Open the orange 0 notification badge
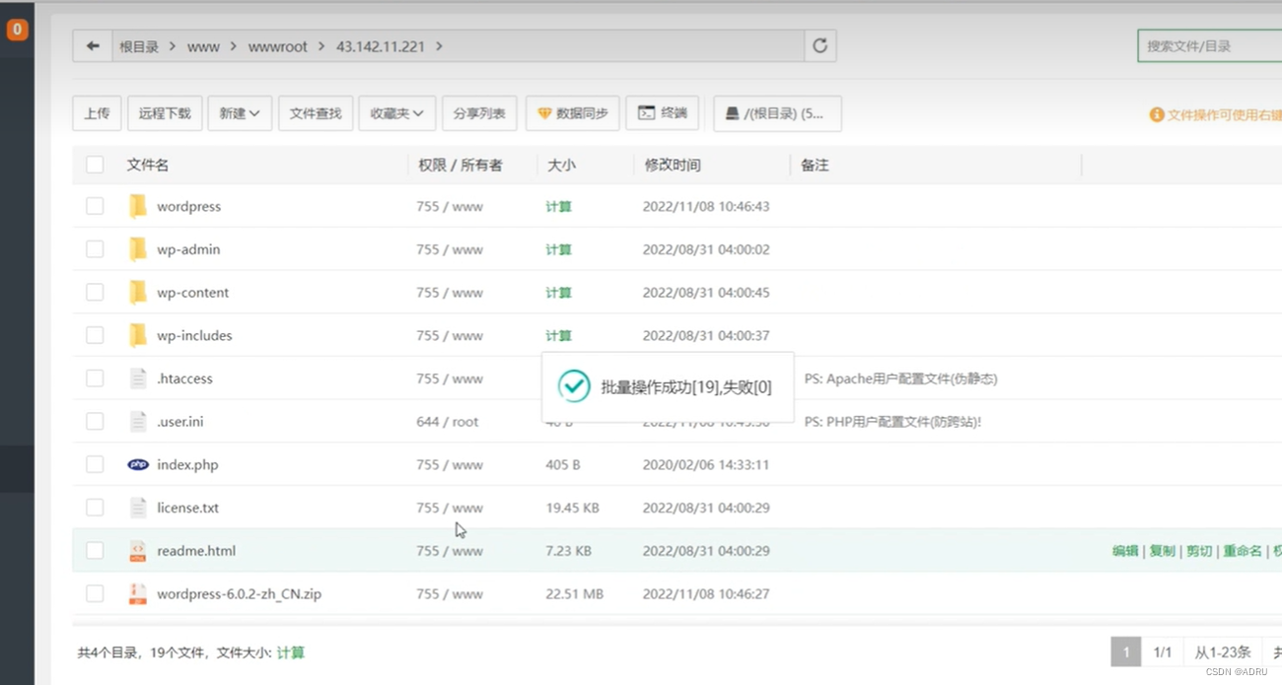This screenshot has height=685, width=1282. pos(17,31)
